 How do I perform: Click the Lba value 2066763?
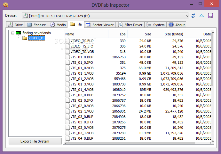(119, 57)
